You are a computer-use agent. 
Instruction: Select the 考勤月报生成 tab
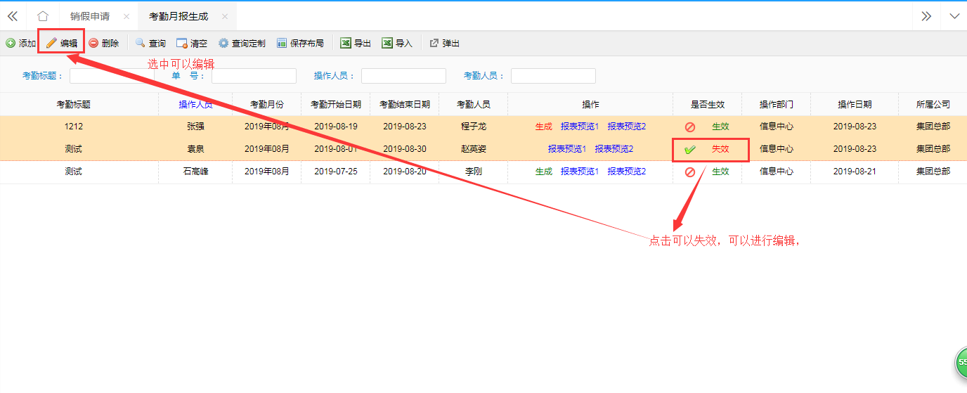(179, 16)
